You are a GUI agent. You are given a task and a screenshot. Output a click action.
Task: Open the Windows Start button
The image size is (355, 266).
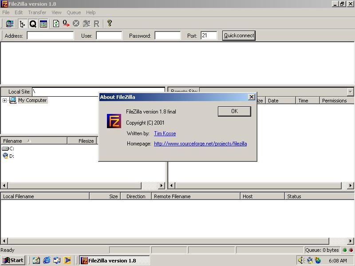tap(13, 260)
